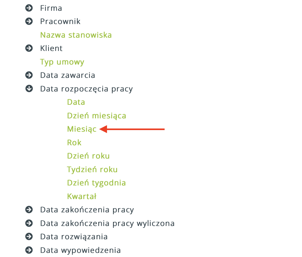302x257 pixels.
Task: Expand the Data zawarcia arrow icon
Action: [29, 75]
